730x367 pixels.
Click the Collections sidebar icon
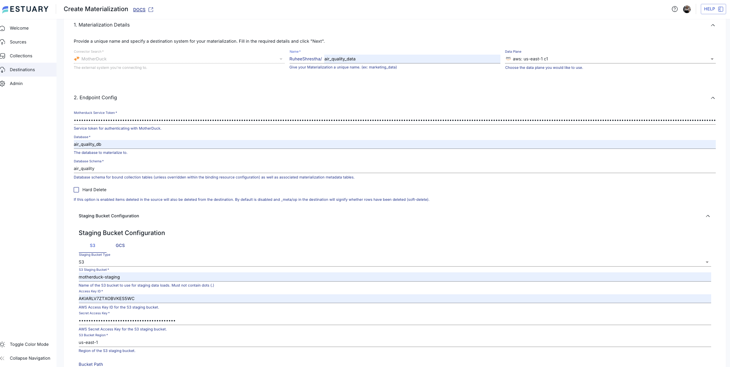pyautogui.click(x=3, y=56)
